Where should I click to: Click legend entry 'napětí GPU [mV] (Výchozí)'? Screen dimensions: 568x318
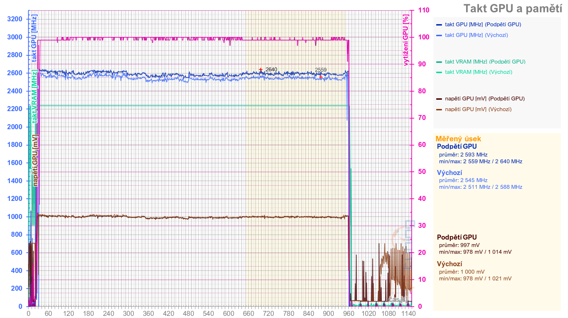coord(478,109)
